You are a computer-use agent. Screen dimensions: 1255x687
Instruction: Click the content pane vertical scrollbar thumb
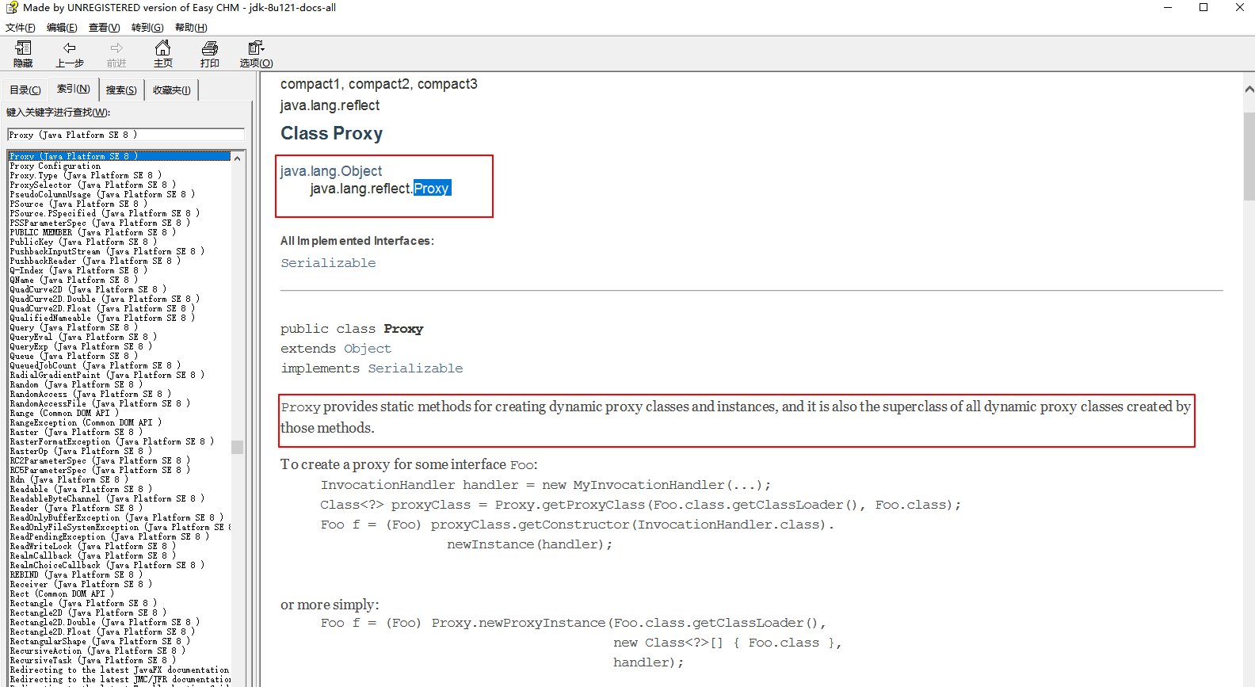[1249, 156]
